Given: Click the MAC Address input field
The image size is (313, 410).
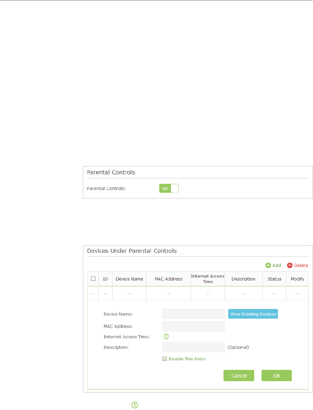Looking at the screenshot, I should tap(194, 326).
